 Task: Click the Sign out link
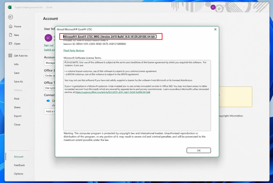(x=49, y=45)
